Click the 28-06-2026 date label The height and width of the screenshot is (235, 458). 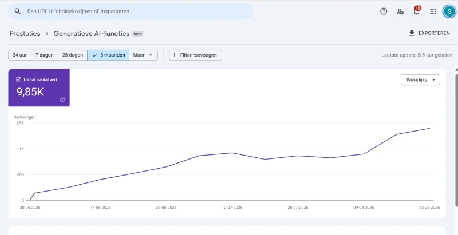(x=166, y=208)
